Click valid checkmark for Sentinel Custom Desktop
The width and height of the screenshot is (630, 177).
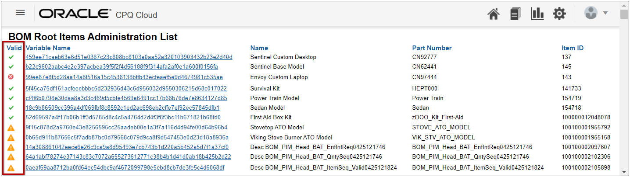11,57
